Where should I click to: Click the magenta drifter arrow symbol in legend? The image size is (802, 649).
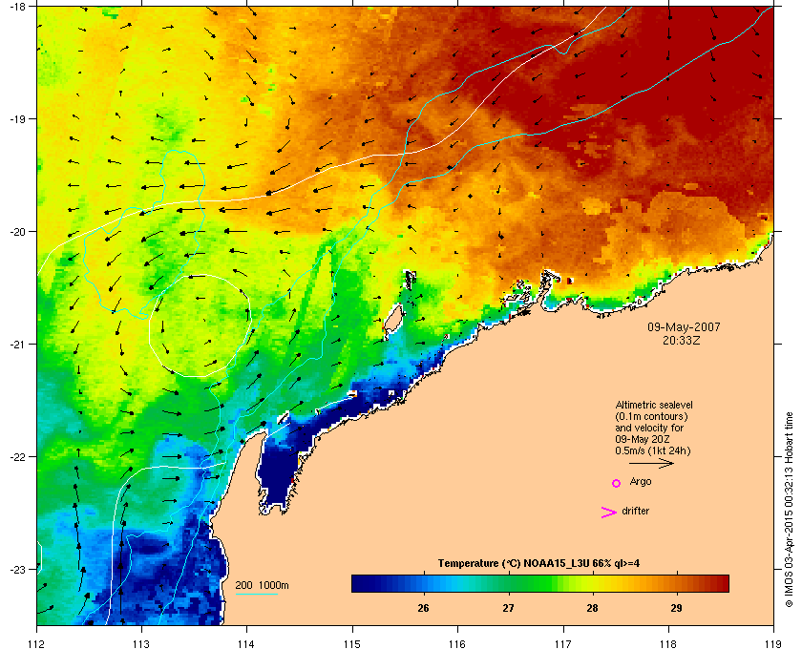pos(608,513)
